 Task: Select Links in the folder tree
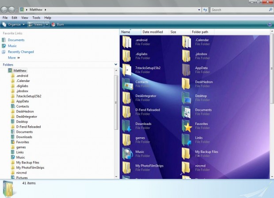[20, 152]
